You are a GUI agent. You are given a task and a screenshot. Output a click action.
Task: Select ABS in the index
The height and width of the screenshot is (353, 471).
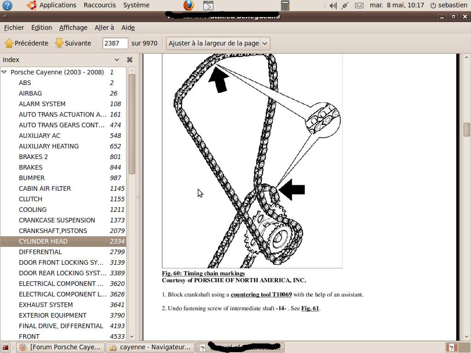(x=63, y=83)
